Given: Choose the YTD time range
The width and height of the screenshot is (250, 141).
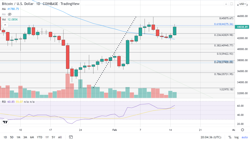Looking at the screenshot, I should point(40,137).
